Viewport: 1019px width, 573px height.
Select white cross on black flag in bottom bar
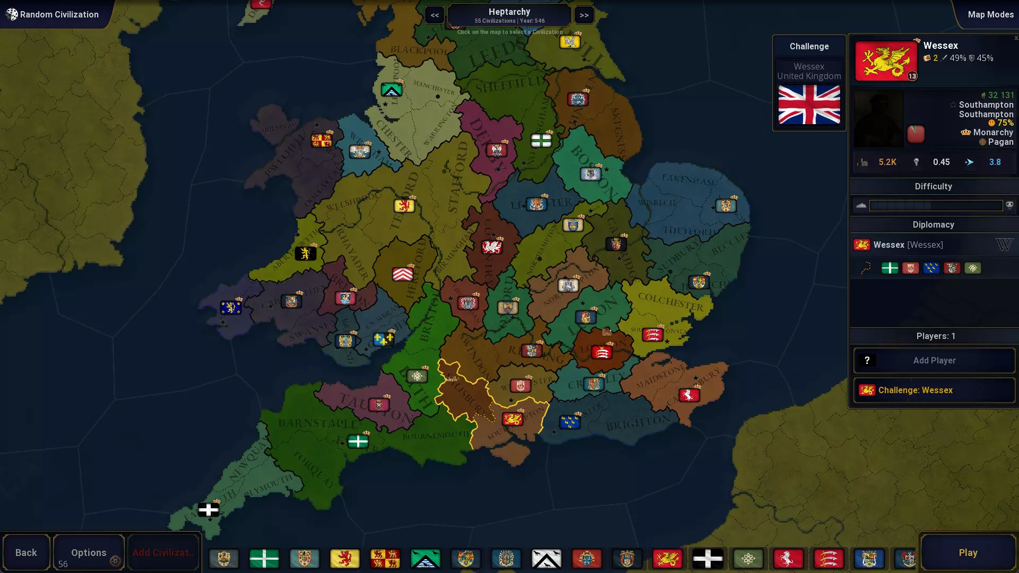(707, 558)
